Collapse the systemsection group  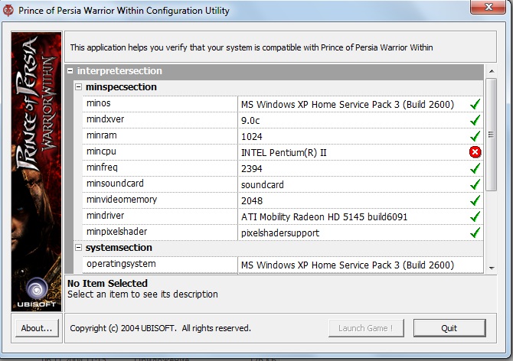[78, 248]
